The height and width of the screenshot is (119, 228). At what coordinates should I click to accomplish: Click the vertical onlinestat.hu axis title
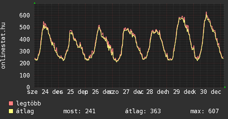[x=4, y=46]
